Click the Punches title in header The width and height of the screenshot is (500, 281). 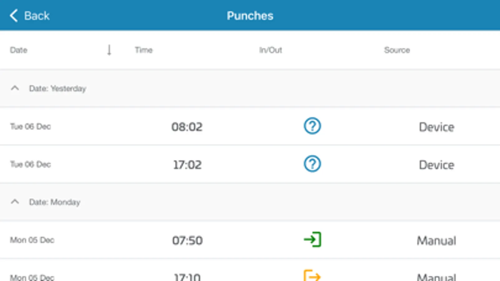point(250,16)
